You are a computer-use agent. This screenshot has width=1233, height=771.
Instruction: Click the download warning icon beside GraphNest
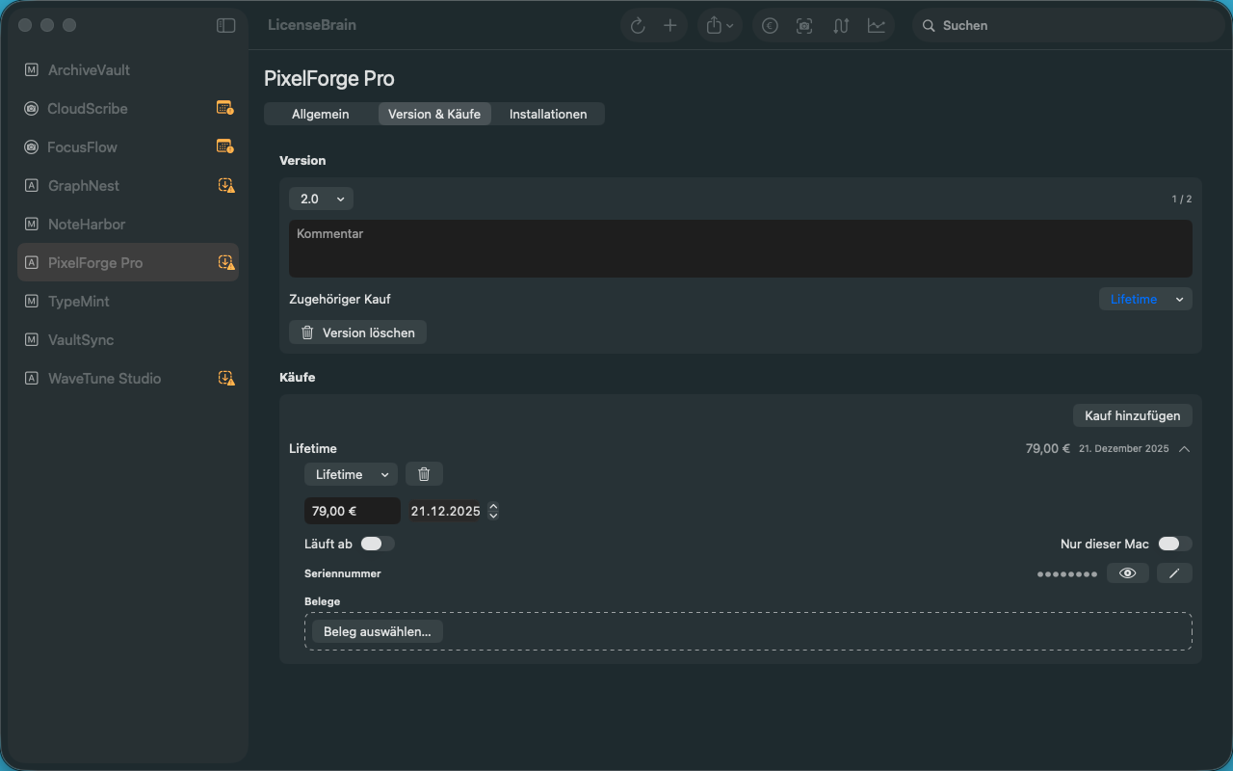tap(226, 185)
